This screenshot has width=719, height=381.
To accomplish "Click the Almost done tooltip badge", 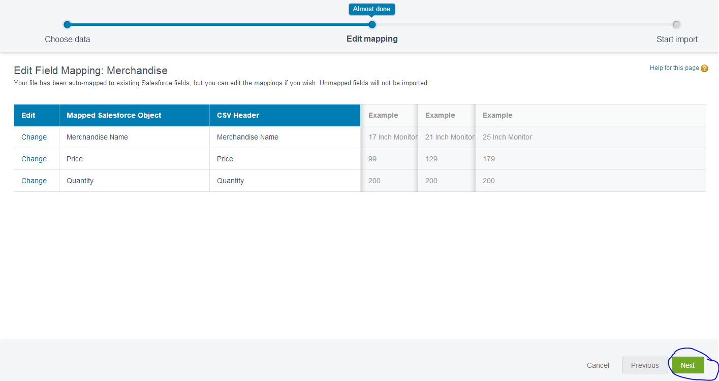I will pos(372,9).
